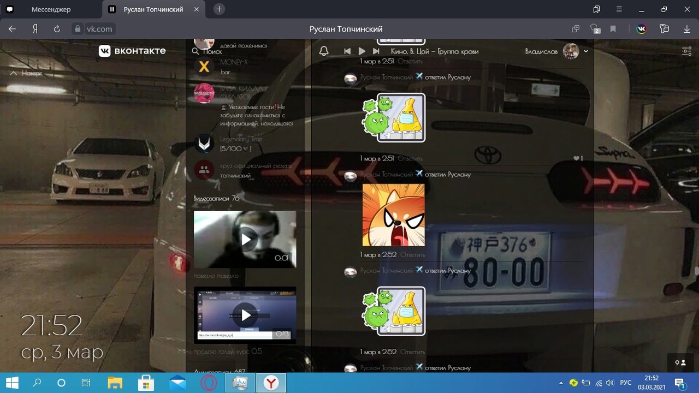This screenshot has height=393, width=699.
Task: Show hidden system tray icons
Action: 561,383
